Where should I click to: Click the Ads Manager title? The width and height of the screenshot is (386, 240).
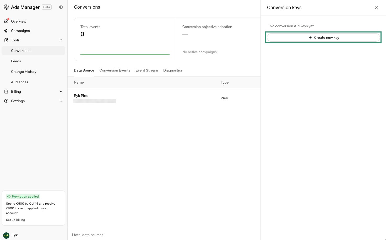25,7
